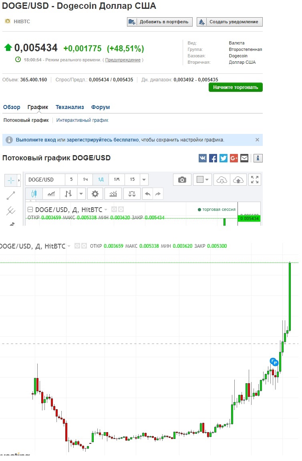
Task: Open the Обзор tab
Action: (x=12, y=107)
